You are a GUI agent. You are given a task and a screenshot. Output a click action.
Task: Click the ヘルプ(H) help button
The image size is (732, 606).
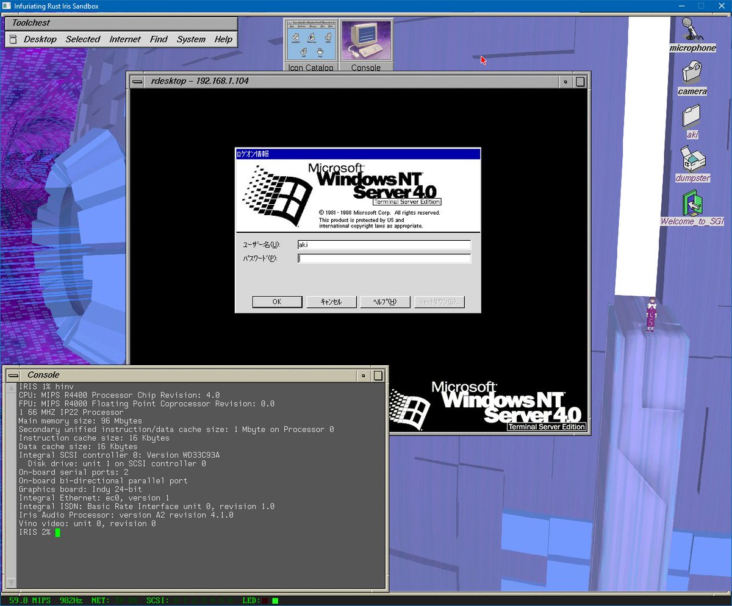[x=385, y=302]
